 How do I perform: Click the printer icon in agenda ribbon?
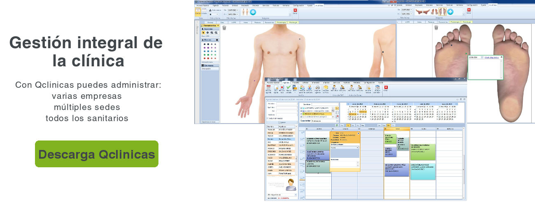click(318, 87)
